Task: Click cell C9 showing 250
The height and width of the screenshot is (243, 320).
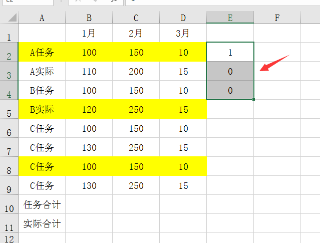Action: point(136,185)
